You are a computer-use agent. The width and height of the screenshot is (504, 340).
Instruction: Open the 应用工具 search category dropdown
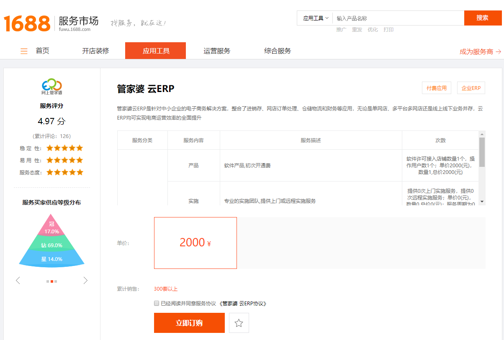[315, 18]
